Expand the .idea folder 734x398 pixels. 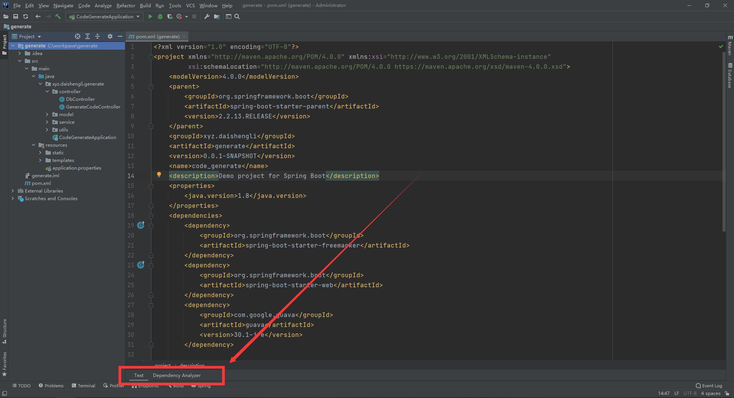[20, 53]
